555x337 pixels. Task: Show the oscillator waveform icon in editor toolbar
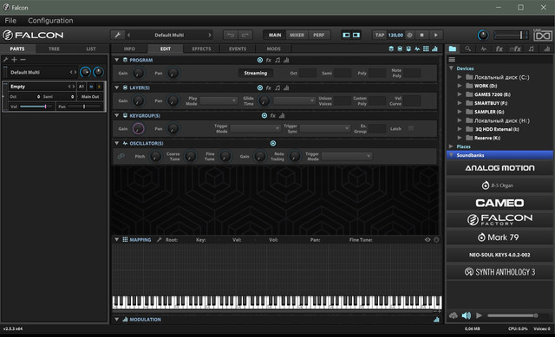pos(417,49)
